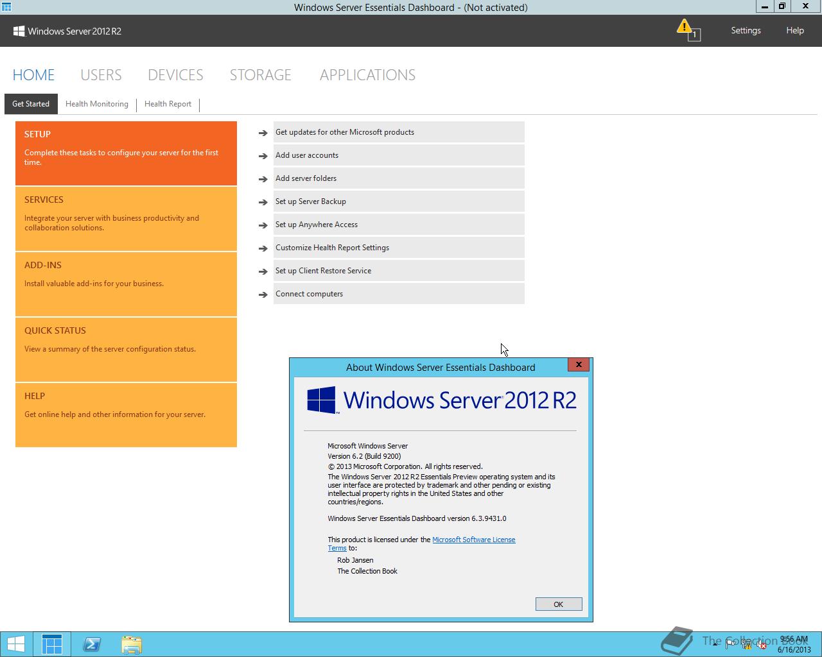Open the Connect computers task

tap(399, 294)
